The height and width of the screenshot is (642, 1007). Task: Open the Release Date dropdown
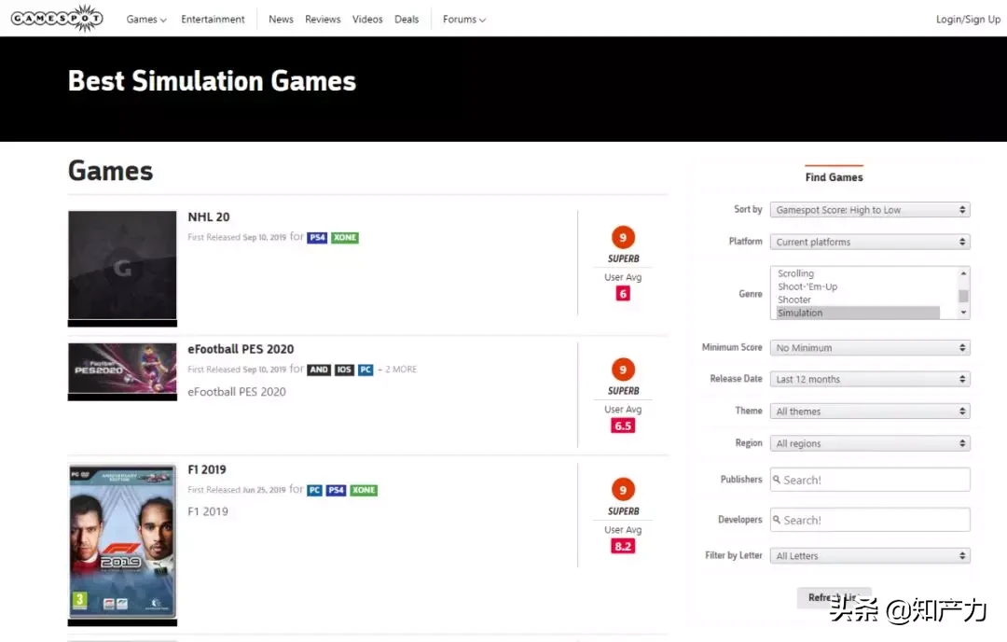coord(870,379)
